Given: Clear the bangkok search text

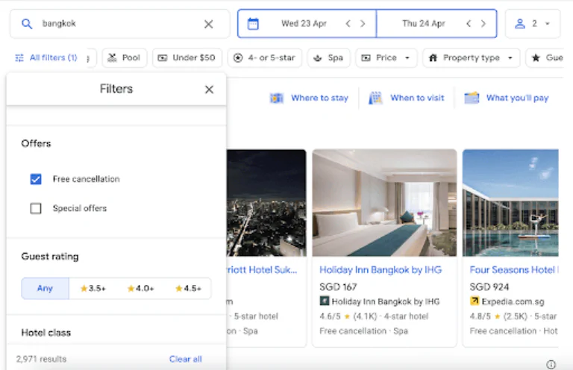Looking at the screenshot, I should click(209, 24).
